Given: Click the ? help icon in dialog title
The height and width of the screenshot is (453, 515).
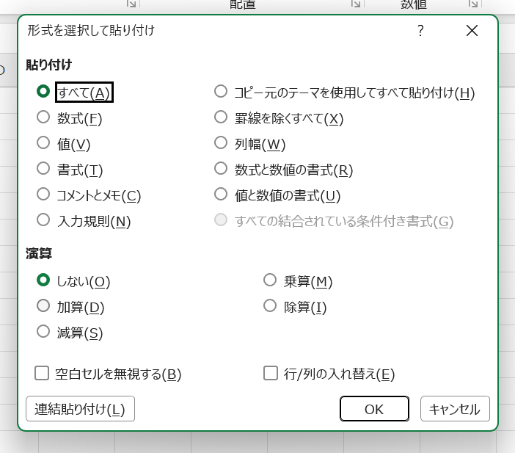Looking at the screenshot, I should tap(420, 31).
